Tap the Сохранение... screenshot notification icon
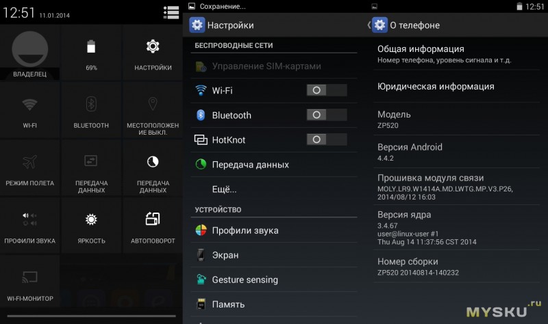 [x=192, y=6]
